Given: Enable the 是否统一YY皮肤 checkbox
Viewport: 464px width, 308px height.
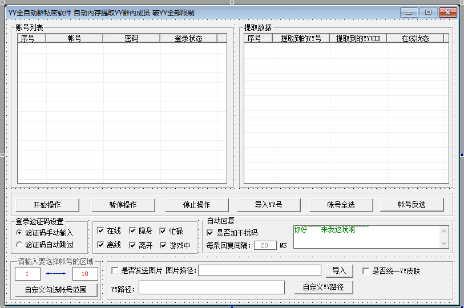Looking at the screenshot, I should (x=366, y=271).
